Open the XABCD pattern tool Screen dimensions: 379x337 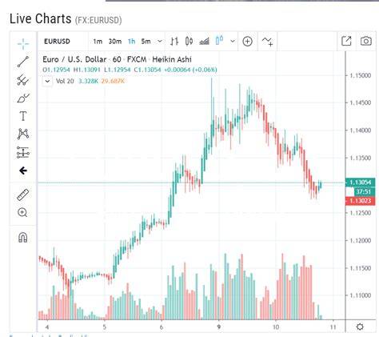[23, 134]
